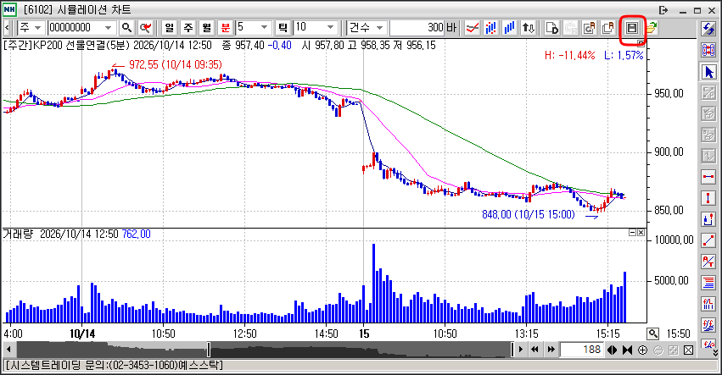
Task: Click the open folder icon in toolbar
Action: click(651, 28)
